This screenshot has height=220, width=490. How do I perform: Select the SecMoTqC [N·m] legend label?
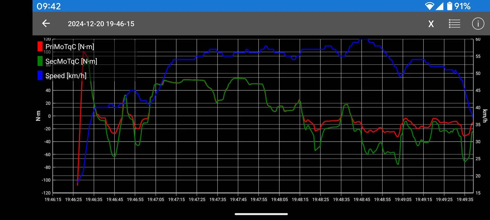click(71, 61)
